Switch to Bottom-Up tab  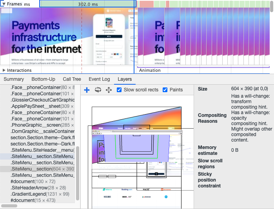point(44,79)
